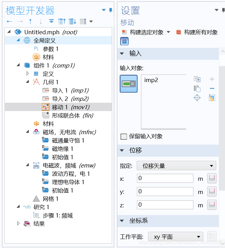Select the 磁场，无电流 physics icon
Viewport: 225px width, 248px height.
[36, 132]
